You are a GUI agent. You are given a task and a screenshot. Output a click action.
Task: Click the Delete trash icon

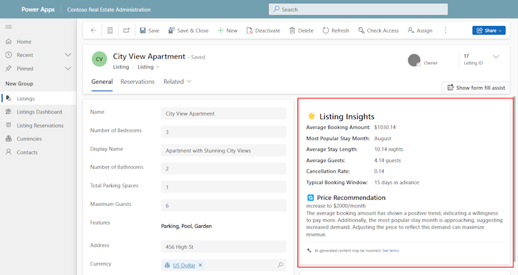click(292, 31)
